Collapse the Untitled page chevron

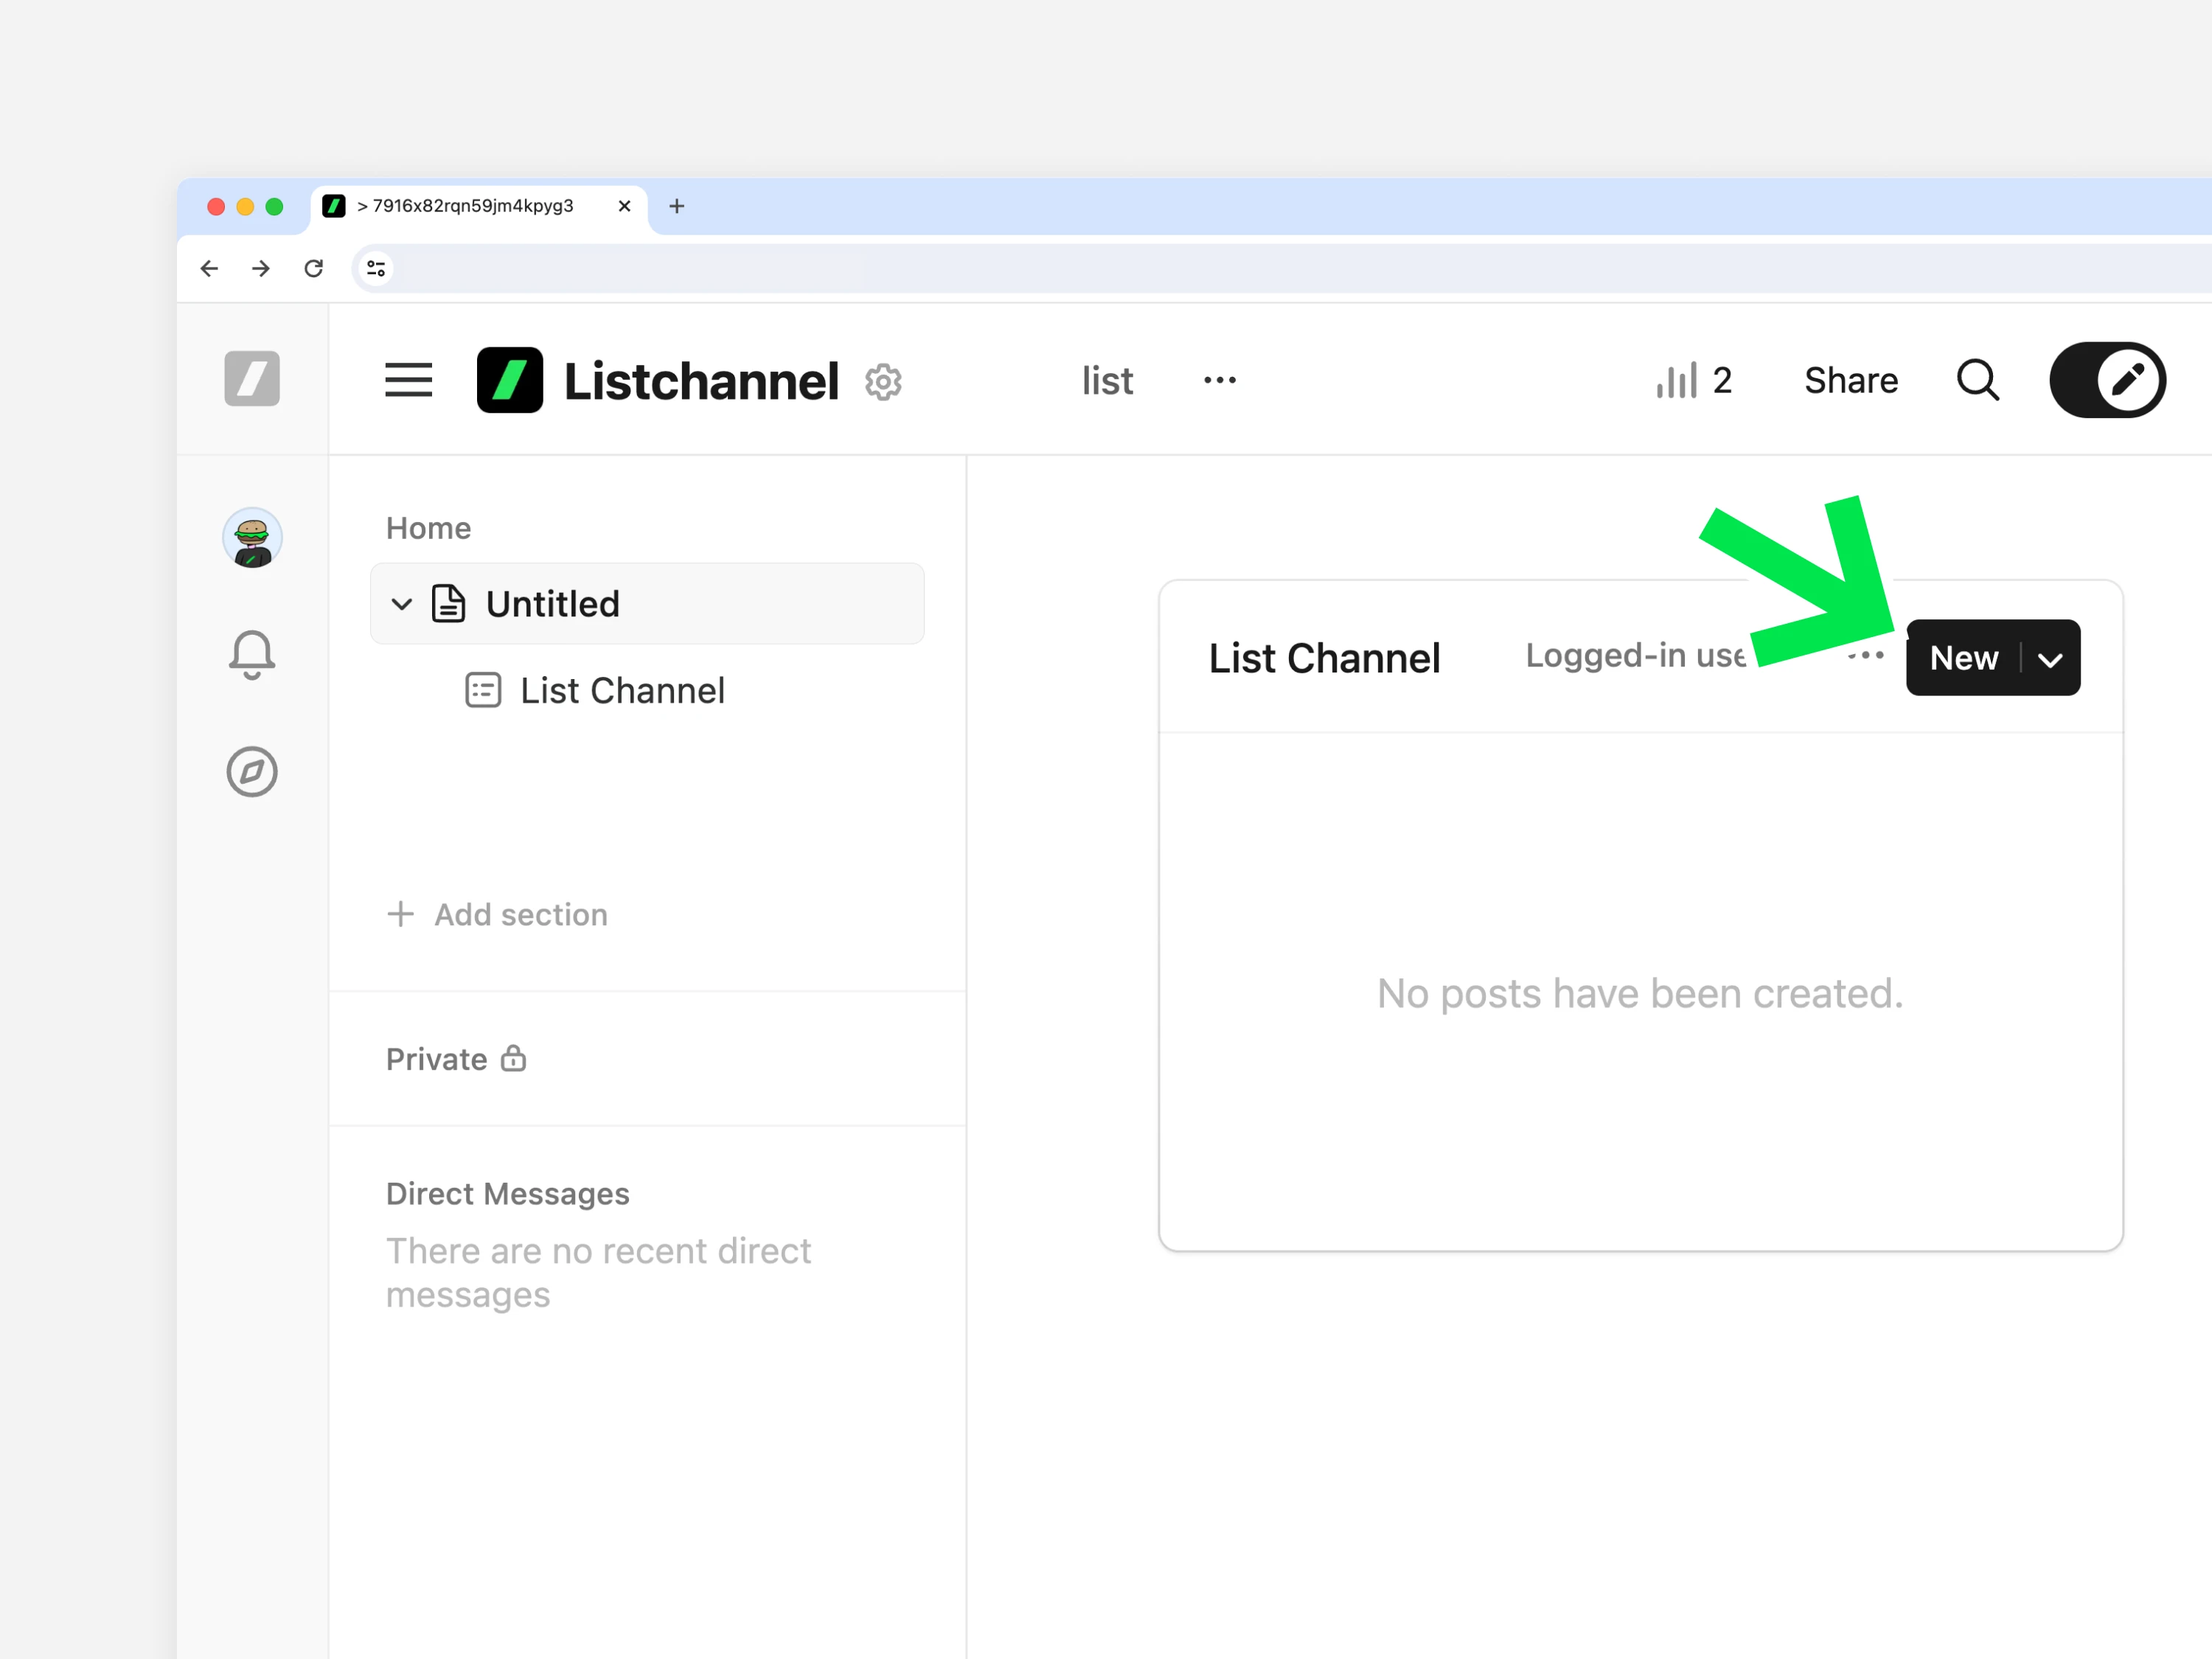click(402, 604)
